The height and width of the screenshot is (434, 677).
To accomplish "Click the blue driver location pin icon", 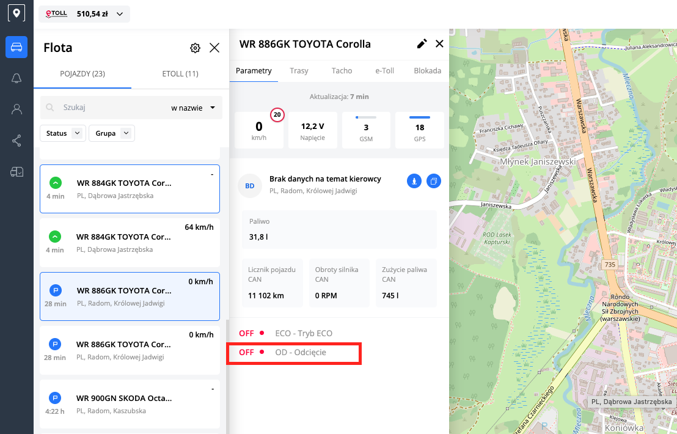I will [x=414, y=182].
